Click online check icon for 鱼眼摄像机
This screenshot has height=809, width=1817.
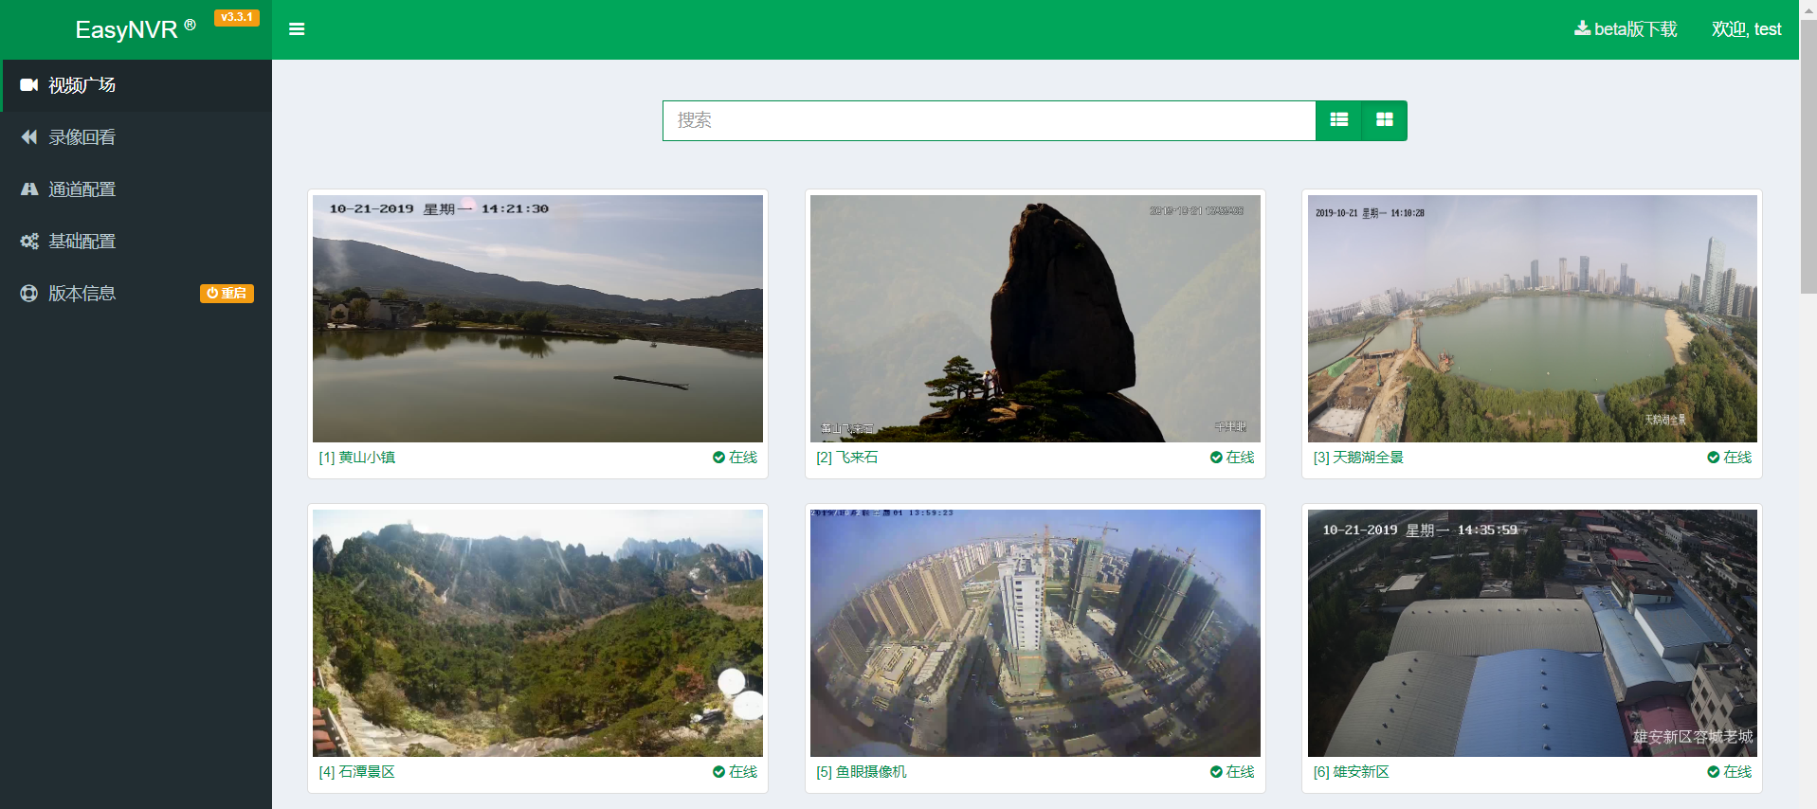[1216, 772]
